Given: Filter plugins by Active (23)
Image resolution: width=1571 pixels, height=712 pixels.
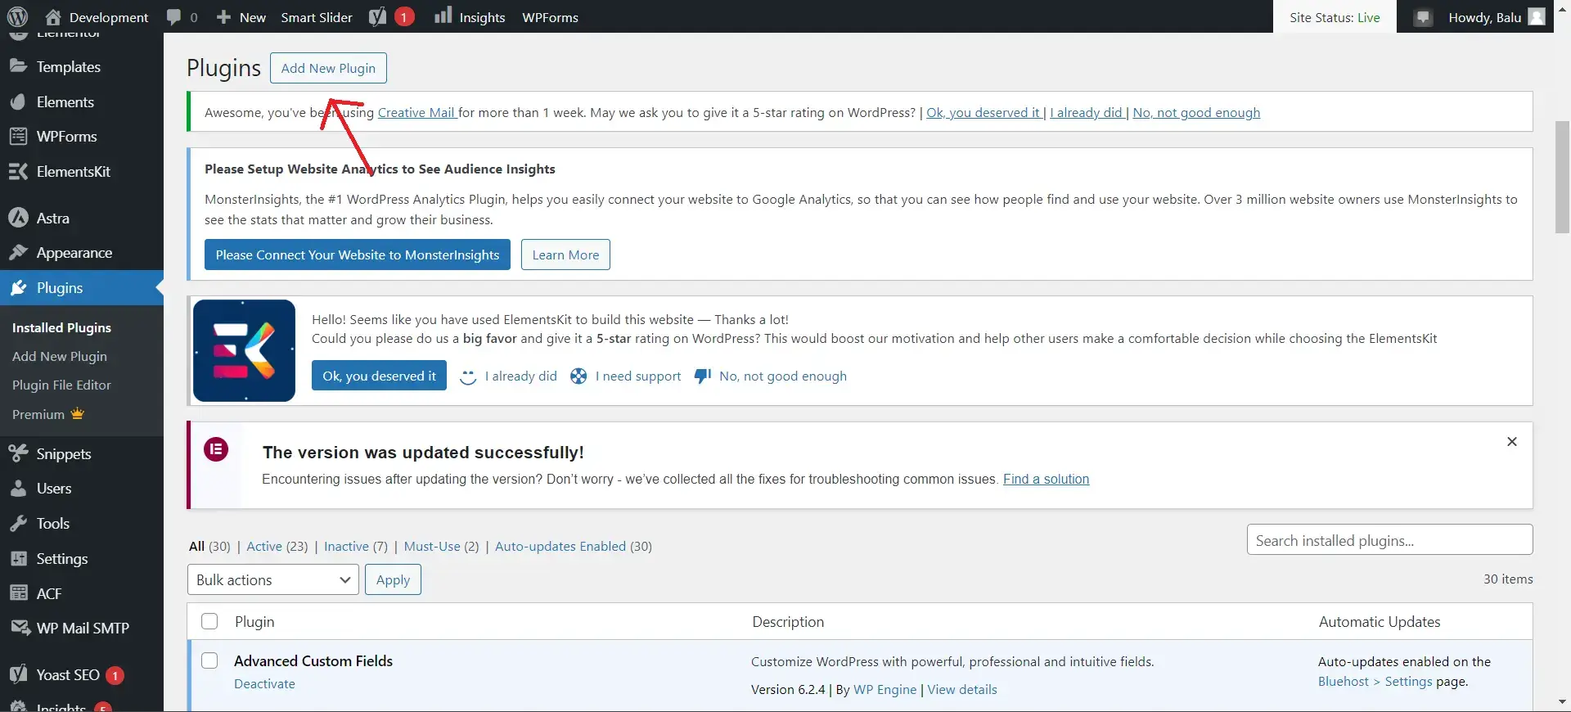Looking at the screenshot, I should [277, 547].
